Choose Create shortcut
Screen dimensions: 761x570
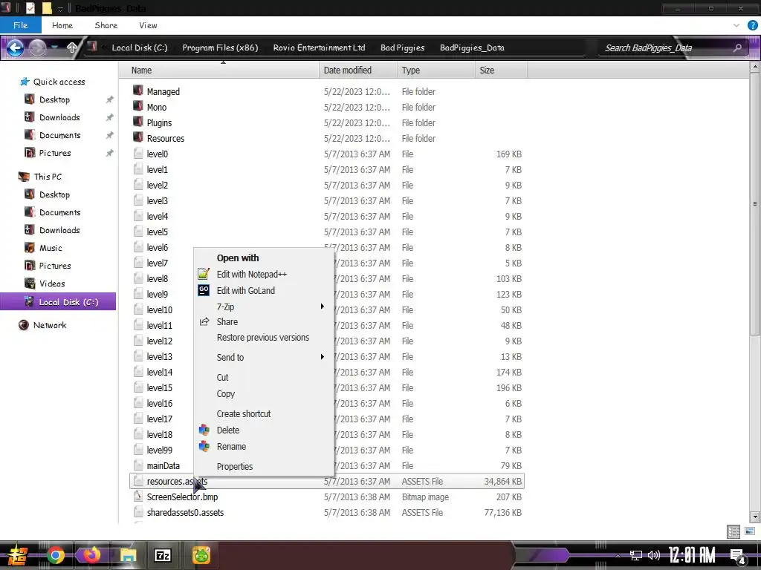pos(244,414)
